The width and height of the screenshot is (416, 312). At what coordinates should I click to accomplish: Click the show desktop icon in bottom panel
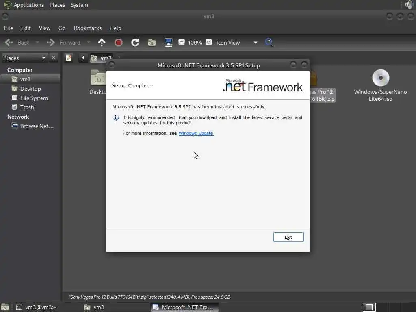click(x=5, y=307)
